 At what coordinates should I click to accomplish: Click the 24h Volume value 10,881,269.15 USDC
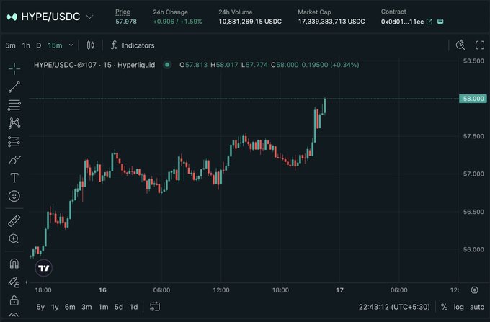250,22
